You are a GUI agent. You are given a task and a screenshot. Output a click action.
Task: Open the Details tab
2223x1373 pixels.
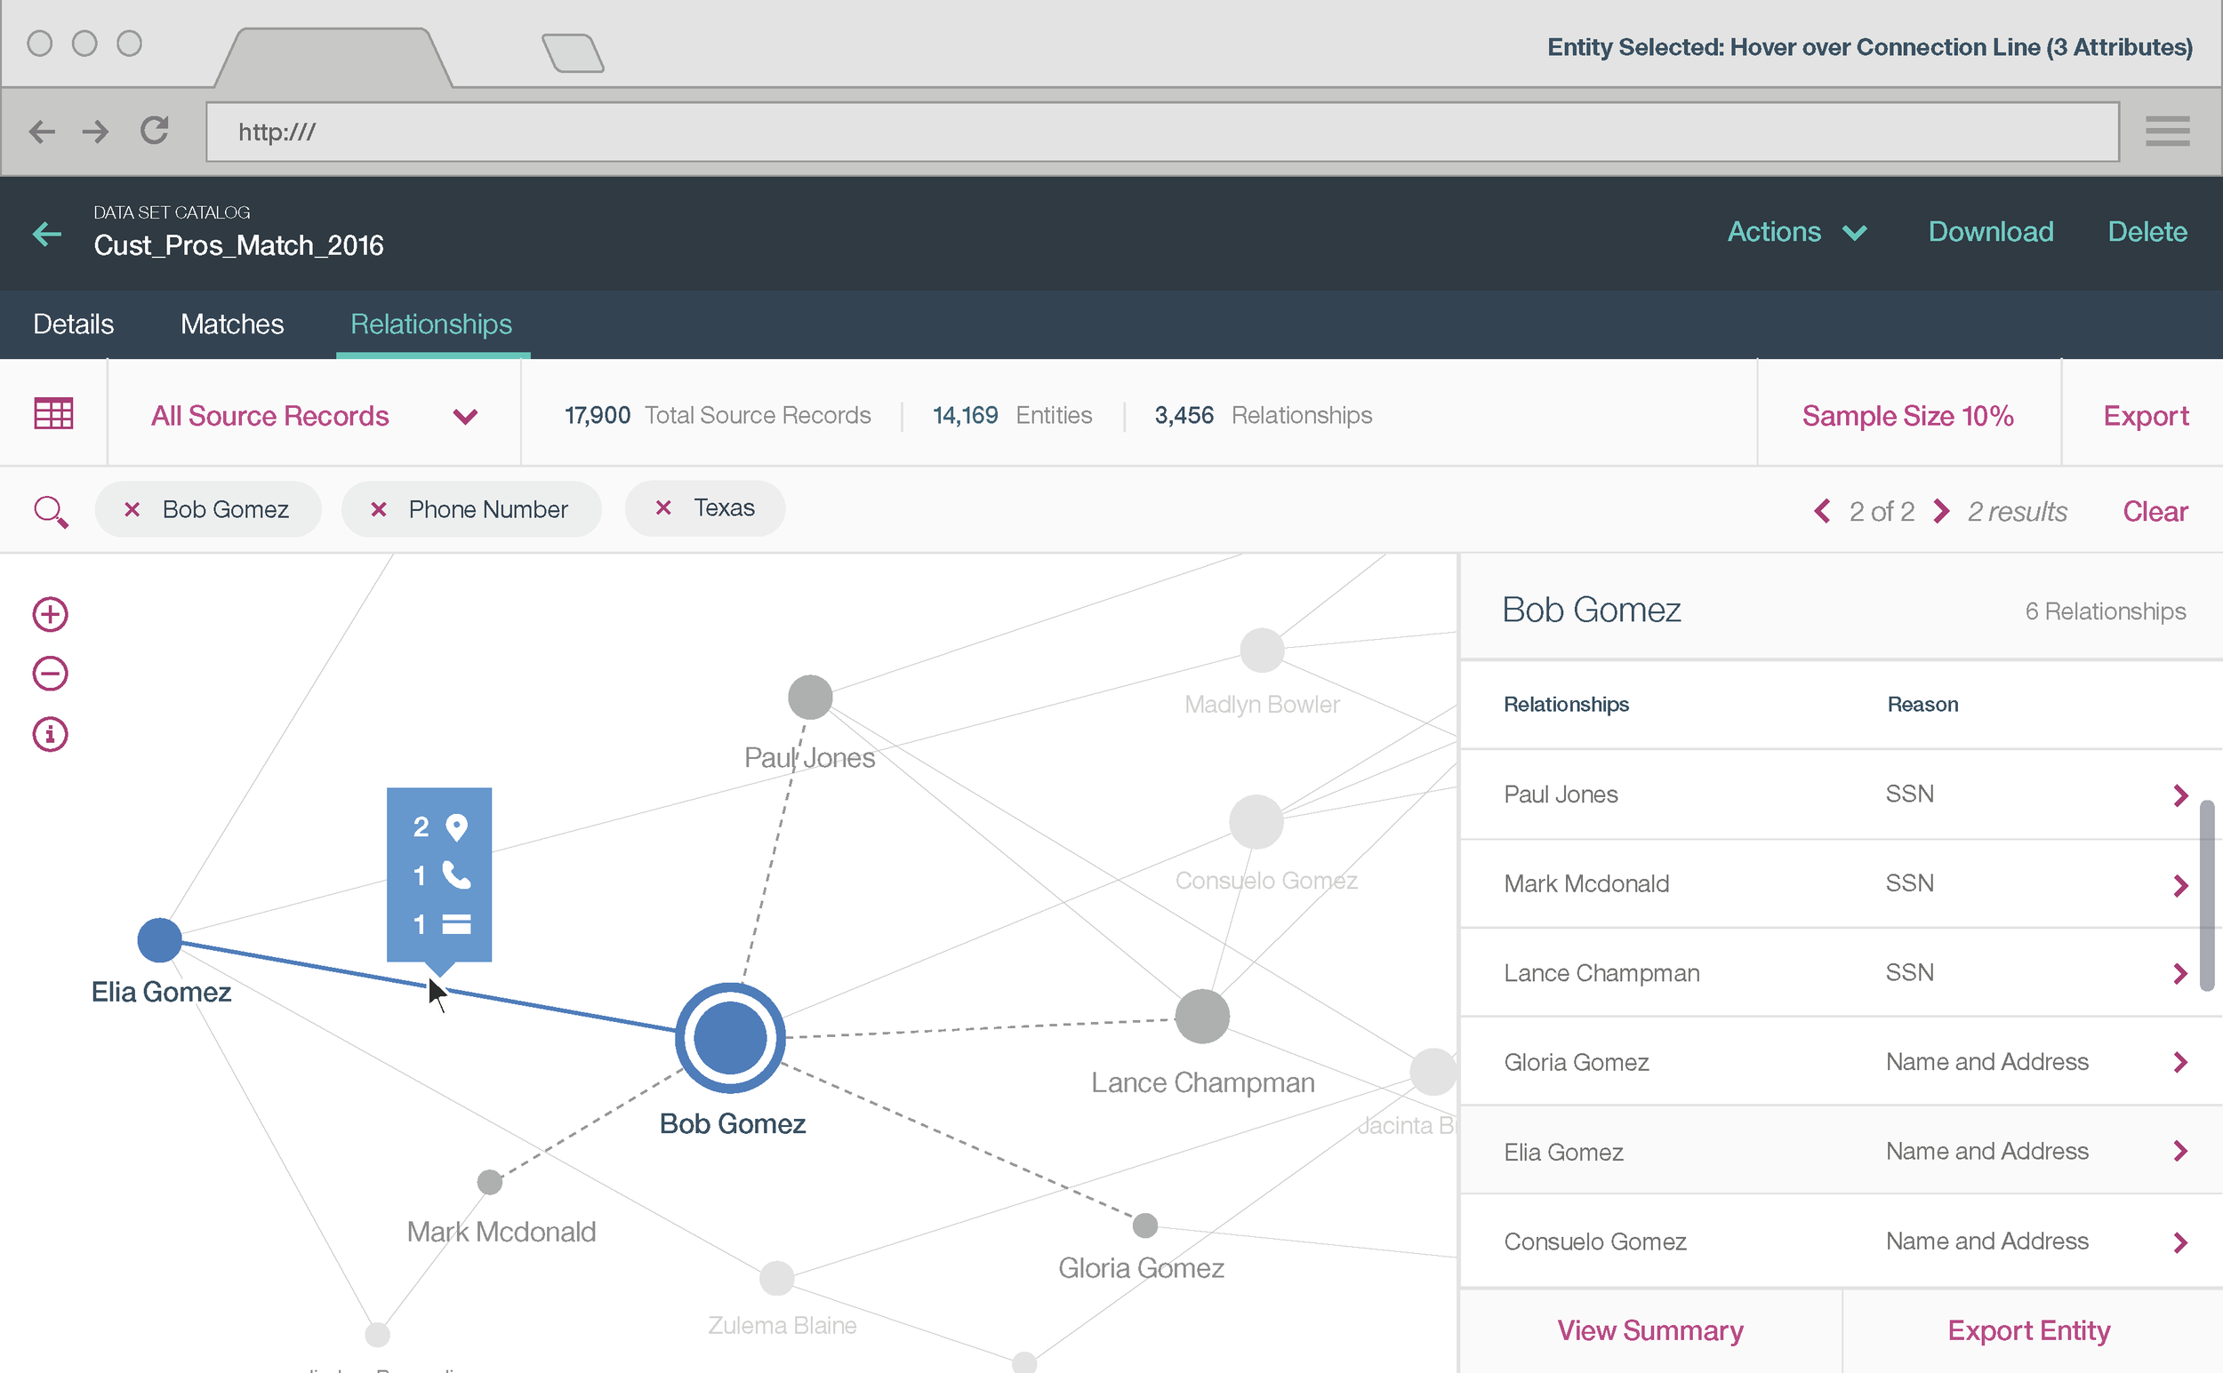point(73,324)
